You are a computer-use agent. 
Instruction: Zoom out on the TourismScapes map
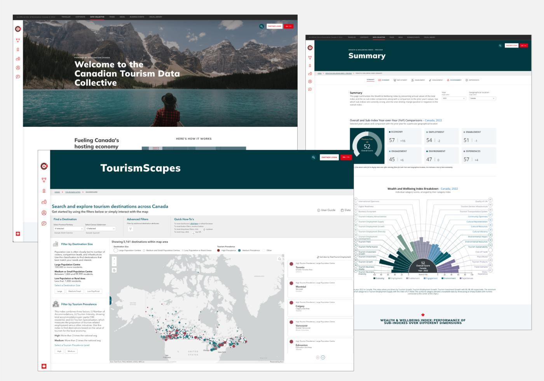tap(114, 264)
